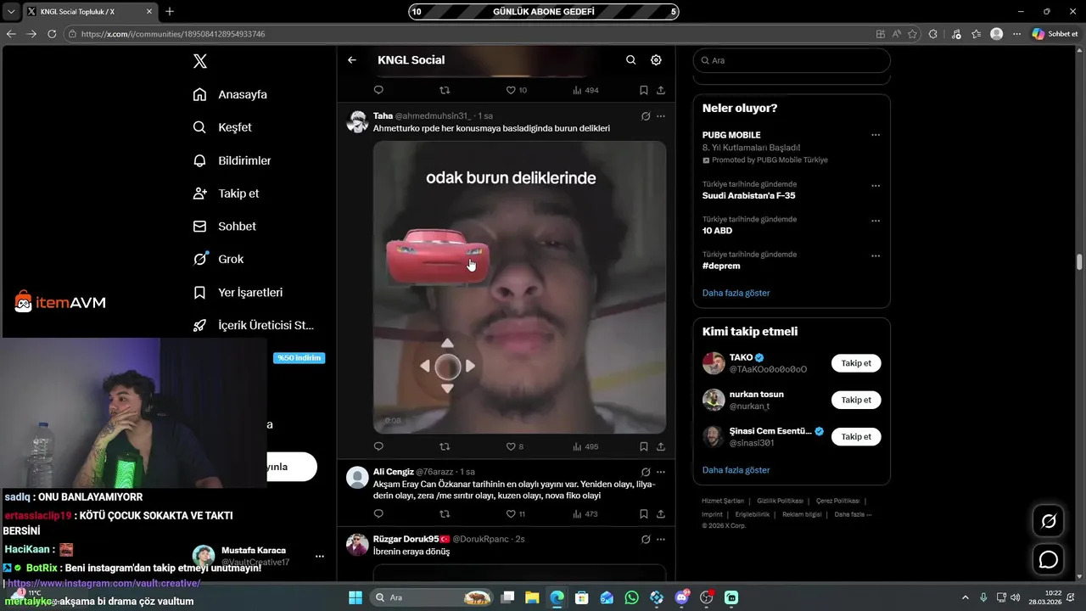Open İçerik Üreticisi Studio item
The height and width of the screenshot is (611, 1086).
coord(253,325)
